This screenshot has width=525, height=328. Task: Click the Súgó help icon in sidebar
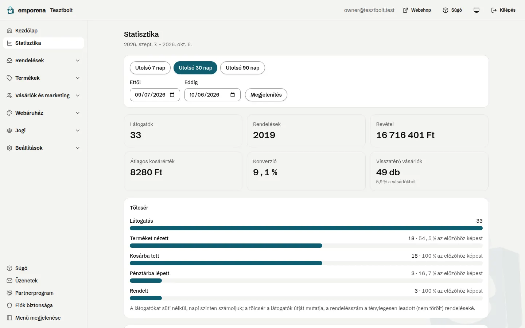pos(9,268)
